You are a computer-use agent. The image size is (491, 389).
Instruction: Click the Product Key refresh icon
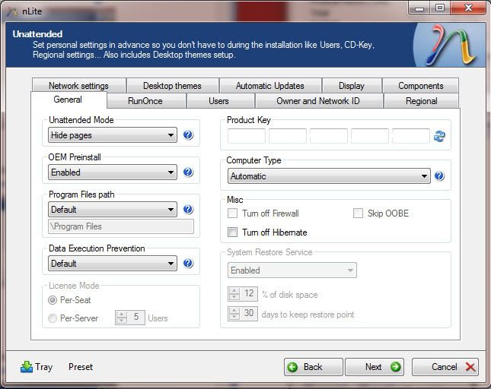[x=439, y=136]
